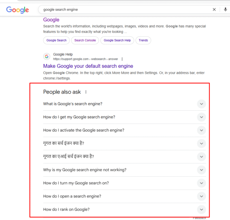Expand "How do I open a search engine?" chevron
230x220 pixels.
[x=201, y=196]
